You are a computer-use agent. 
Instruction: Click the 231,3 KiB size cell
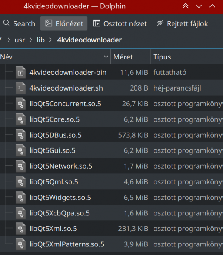point(133,229)
